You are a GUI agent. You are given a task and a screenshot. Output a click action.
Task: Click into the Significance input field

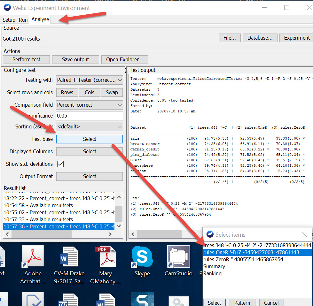pyautogui.click(x=90, y=116)
